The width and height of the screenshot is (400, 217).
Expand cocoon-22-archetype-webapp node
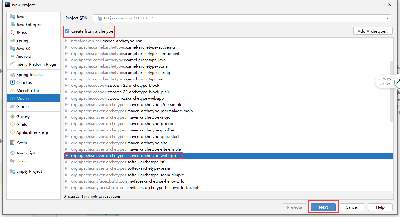click(67, 98)
